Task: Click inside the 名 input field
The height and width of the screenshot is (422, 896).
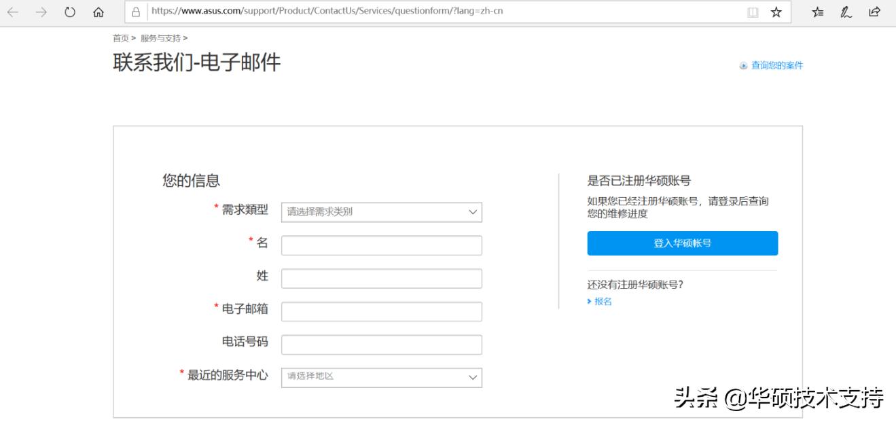Action: 380,245
